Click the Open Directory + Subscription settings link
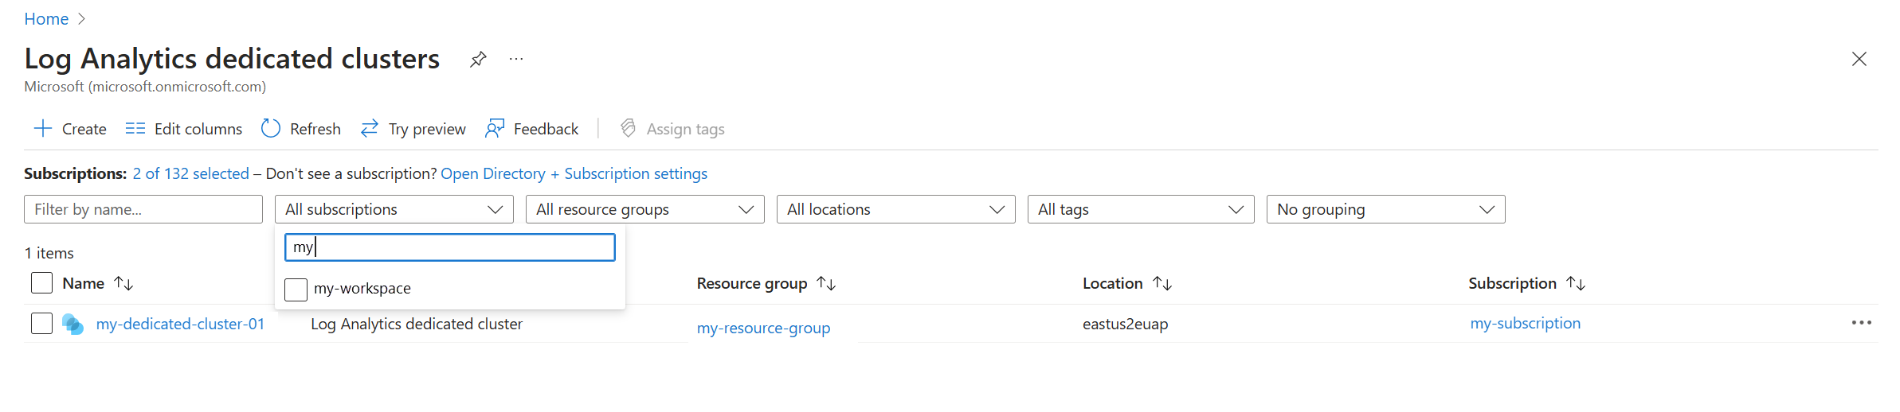The width and height of the screenshot is (1900, 412). pyautogui.click(x=574, y=173)
